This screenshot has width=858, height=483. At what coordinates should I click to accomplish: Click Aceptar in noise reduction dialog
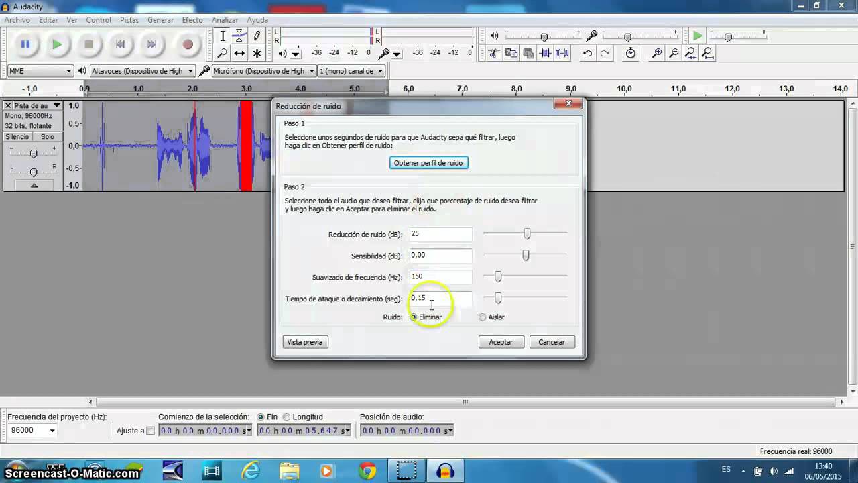[501, 342]
